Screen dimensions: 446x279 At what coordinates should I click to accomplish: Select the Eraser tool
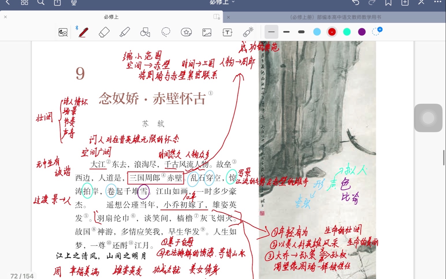click(104, 32)
